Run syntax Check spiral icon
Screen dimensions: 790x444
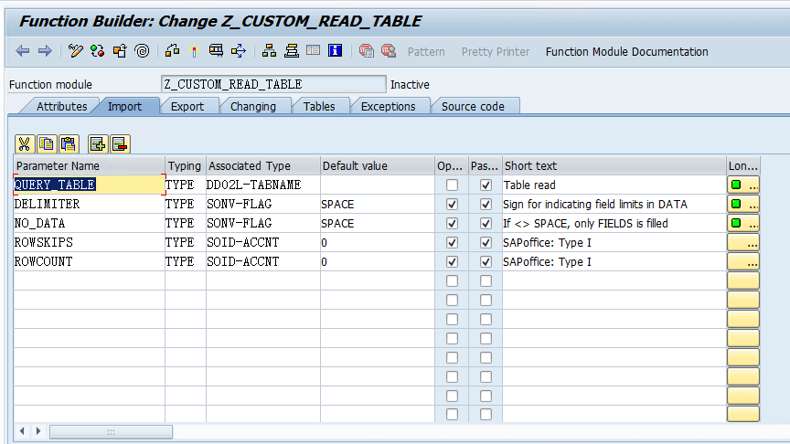click(143, 51)
